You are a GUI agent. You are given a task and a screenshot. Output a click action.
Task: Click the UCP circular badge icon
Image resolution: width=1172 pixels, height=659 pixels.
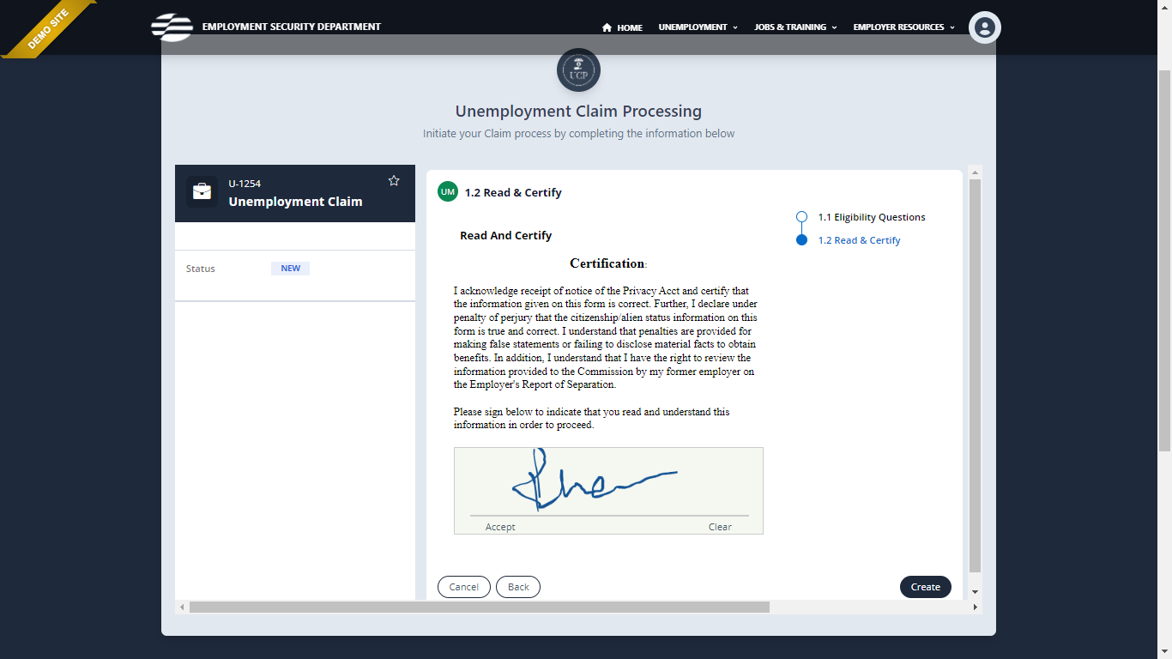[x=578, y=70]
